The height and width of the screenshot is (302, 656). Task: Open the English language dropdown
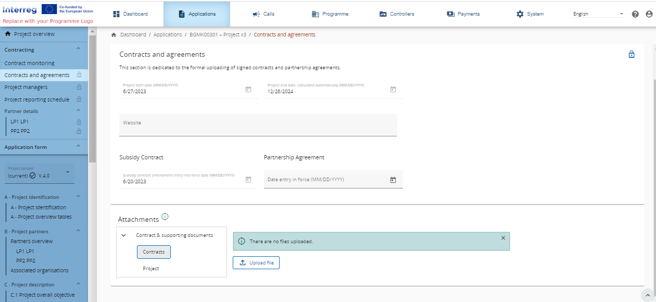pyautogui.click(x=598, y=14)
